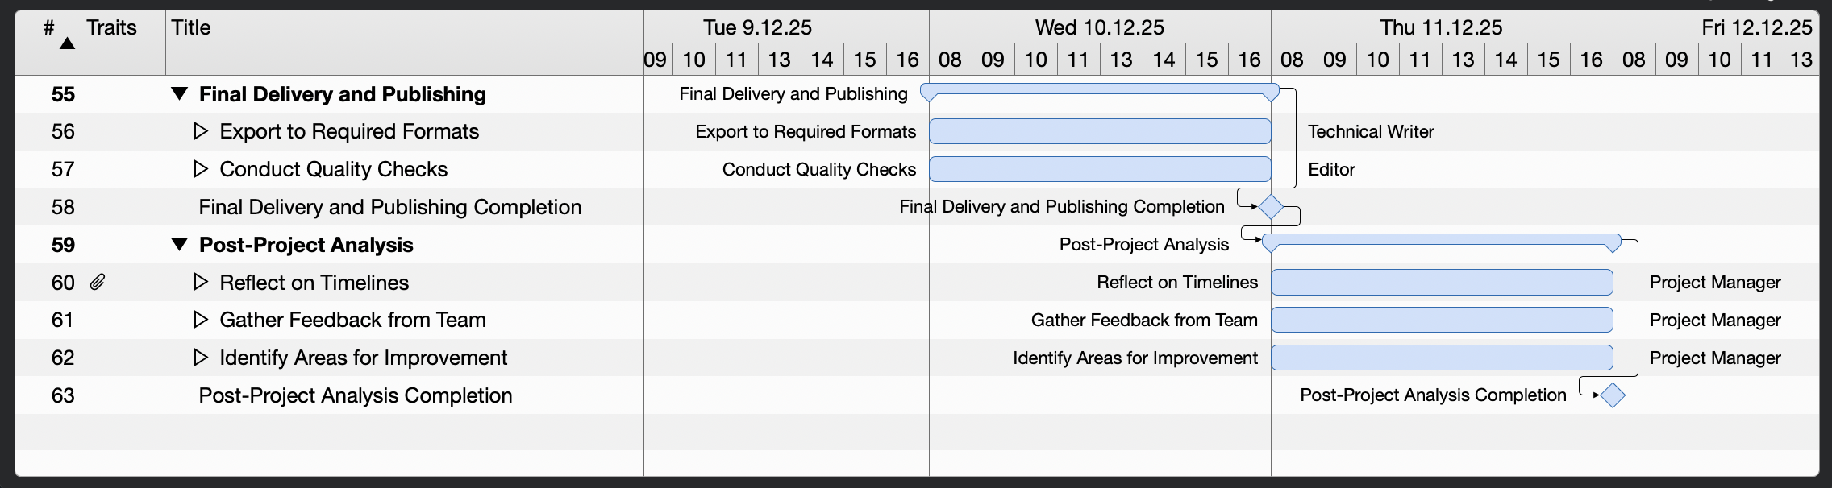Expand the Gather Feedback from Team task
This screenshot has width=1832, height=488.
(200, 320)
